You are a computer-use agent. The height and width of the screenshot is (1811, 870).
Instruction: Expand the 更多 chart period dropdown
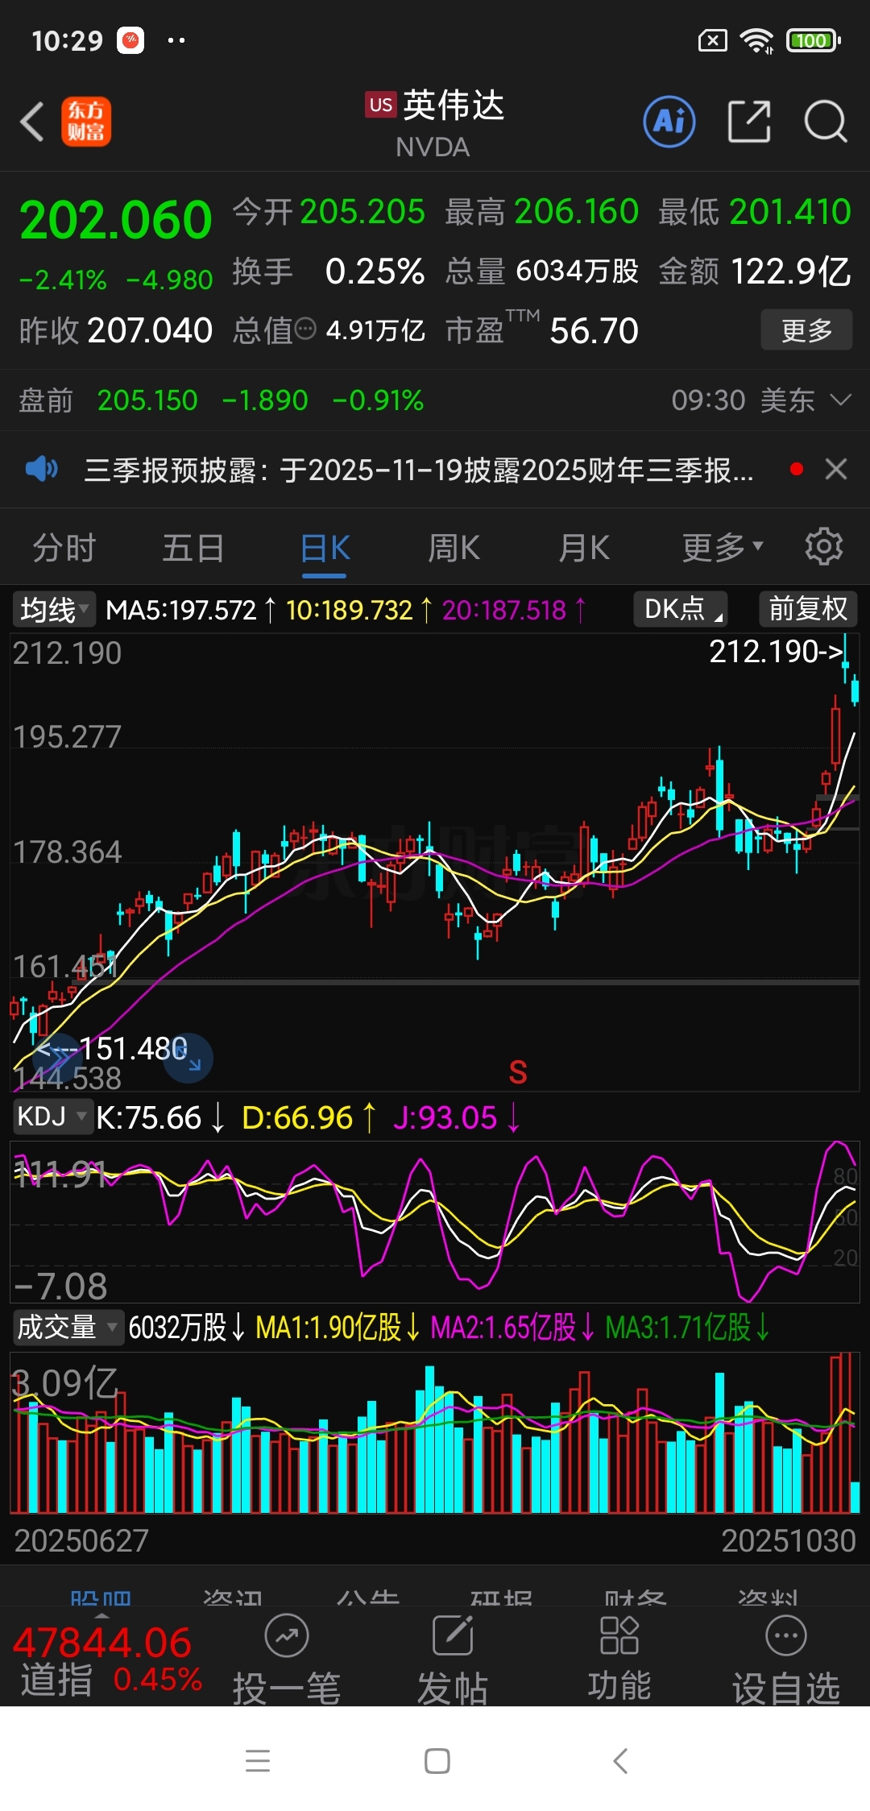722,548
